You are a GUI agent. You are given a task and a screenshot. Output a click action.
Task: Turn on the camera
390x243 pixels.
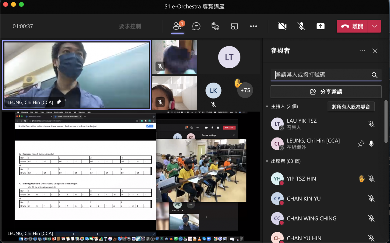tap(282, 26)
